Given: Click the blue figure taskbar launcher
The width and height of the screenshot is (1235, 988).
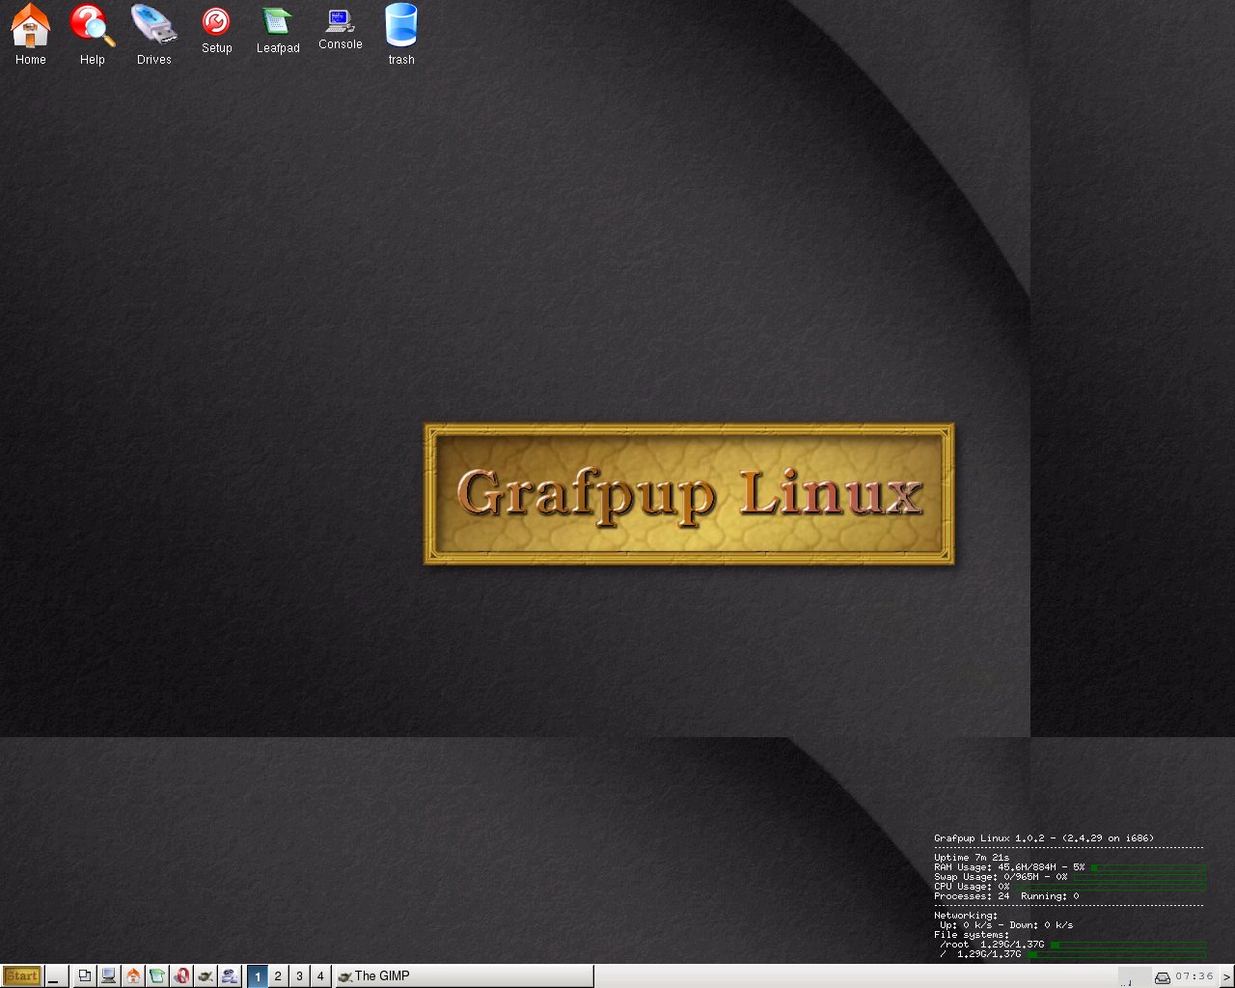Looking at the screenshot, I should click(230, 976).
